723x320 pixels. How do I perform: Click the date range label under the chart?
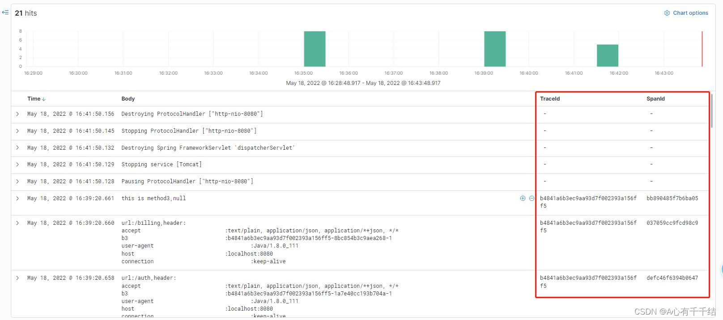click(x=363, y=83)
